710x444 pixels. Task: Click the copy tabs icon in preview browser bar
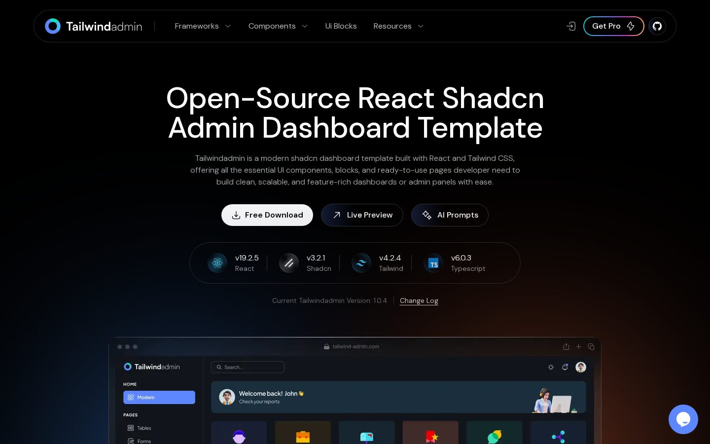(x=591, y=347)
